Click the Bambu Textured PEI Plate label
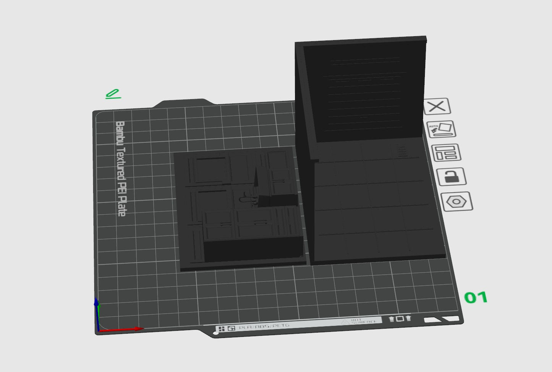The height and width of the screenshot is (372, 552). pos(121,169)
